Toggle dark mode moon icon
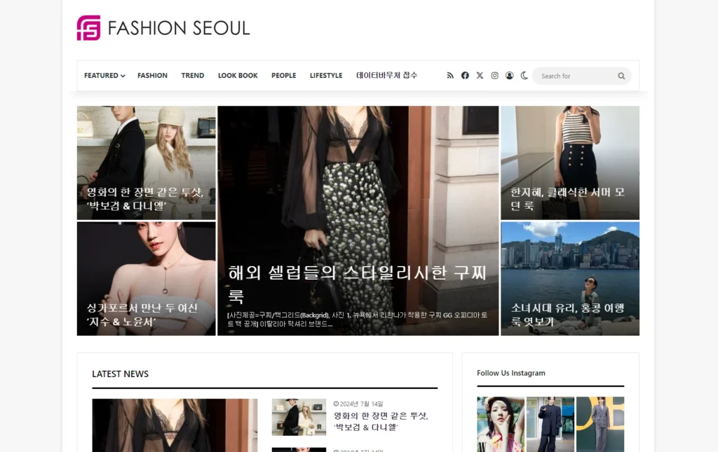 tap(524, 76)
